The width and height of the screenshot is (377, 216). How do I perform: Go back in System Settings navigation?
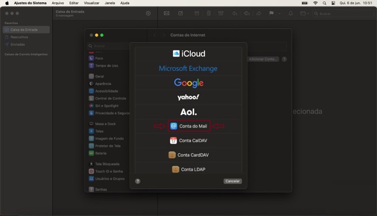(x=155, y=35)
